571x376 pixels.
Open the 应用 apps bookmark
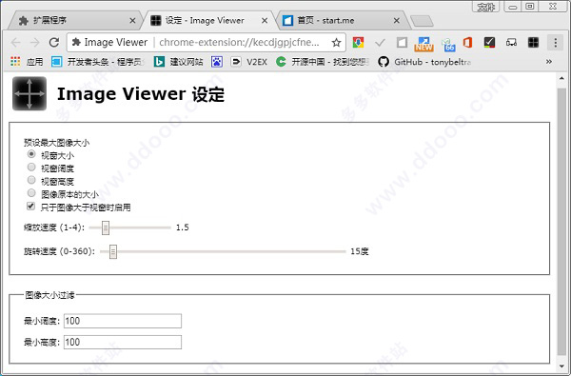pyautogui.click(x=27, y=62)
